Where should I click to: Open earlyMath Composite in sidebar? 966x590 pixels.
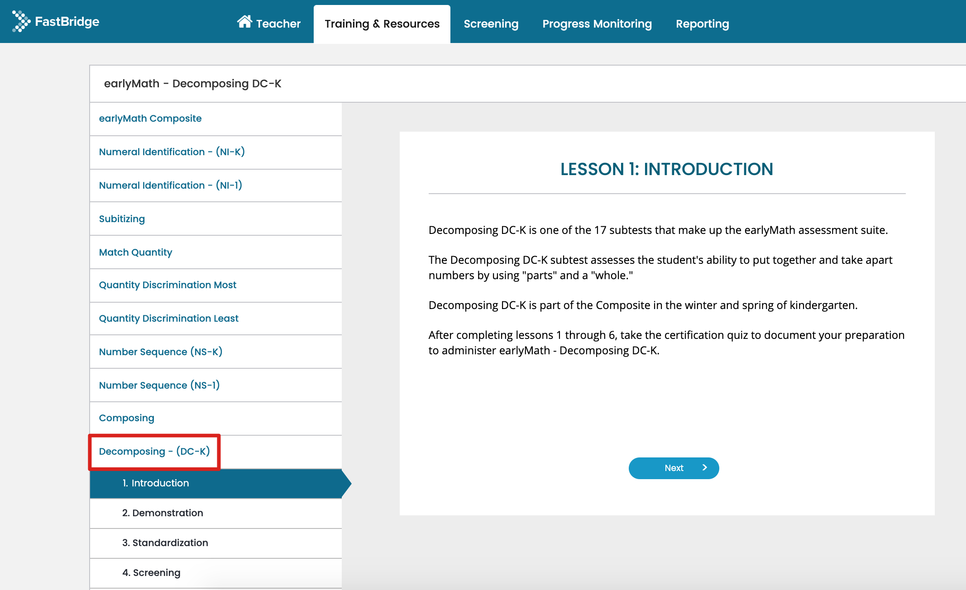coord(215,119)
